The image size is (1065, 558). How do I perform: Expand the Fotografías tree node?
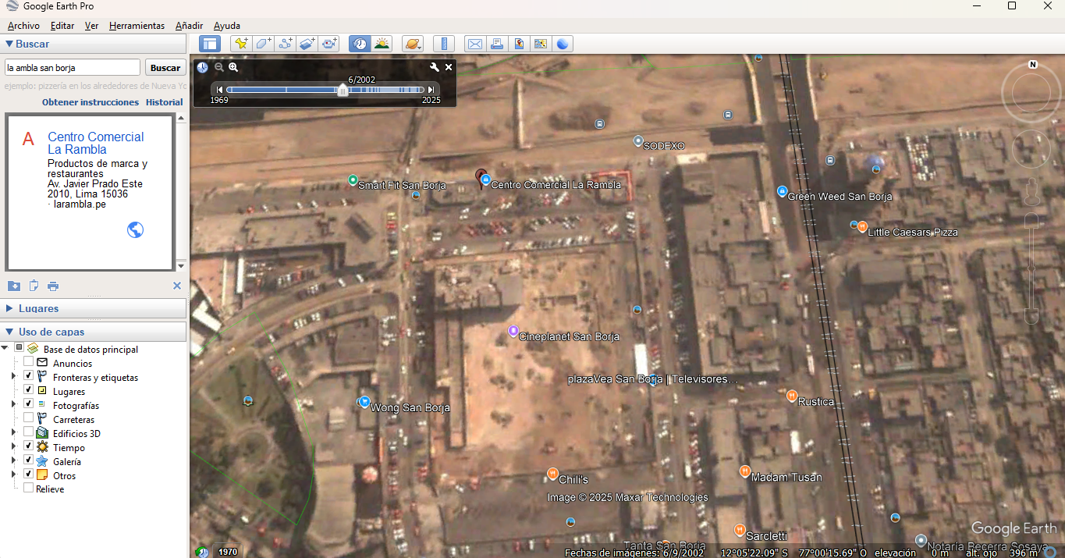[x=13, y=405]
